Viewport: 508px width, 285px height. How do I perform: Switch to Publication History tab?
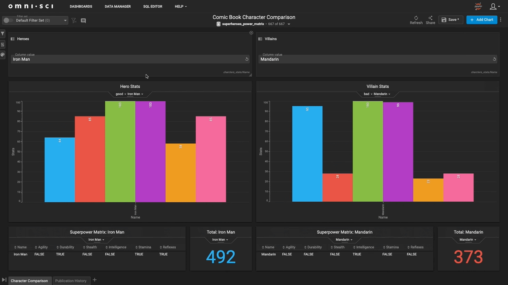71,280
